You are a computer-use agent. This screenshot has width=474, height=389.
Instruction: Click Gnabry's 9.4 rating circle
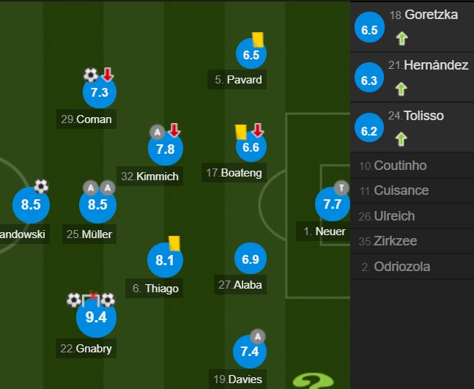96,317
